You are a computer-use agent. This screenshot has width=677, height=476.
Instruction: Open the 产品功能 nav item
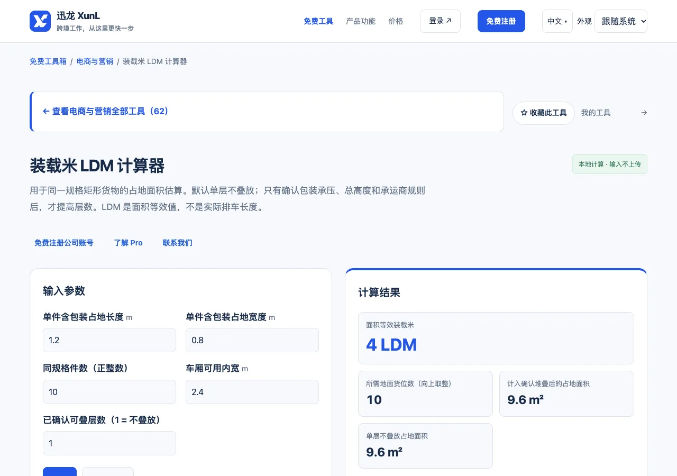(361, 21)
